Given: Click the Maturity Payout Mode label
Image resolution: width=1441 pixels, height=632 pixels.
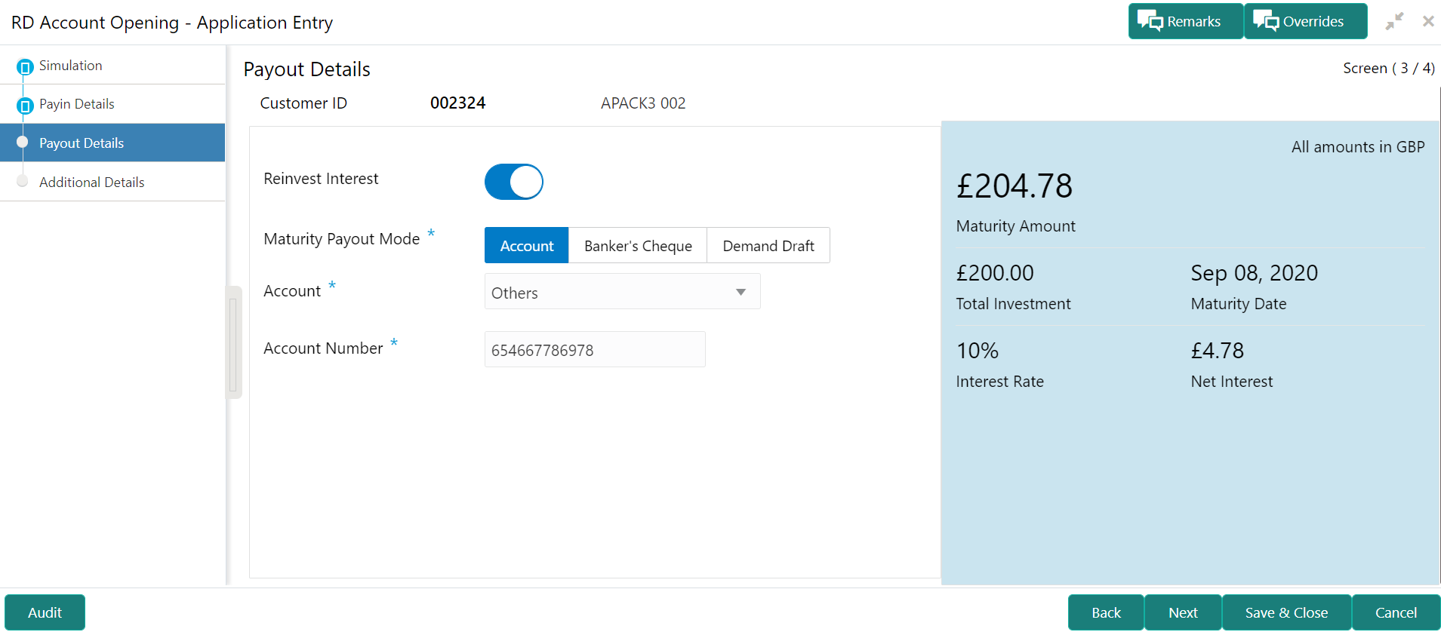Looking at the screenshot, I should [341, 239].
